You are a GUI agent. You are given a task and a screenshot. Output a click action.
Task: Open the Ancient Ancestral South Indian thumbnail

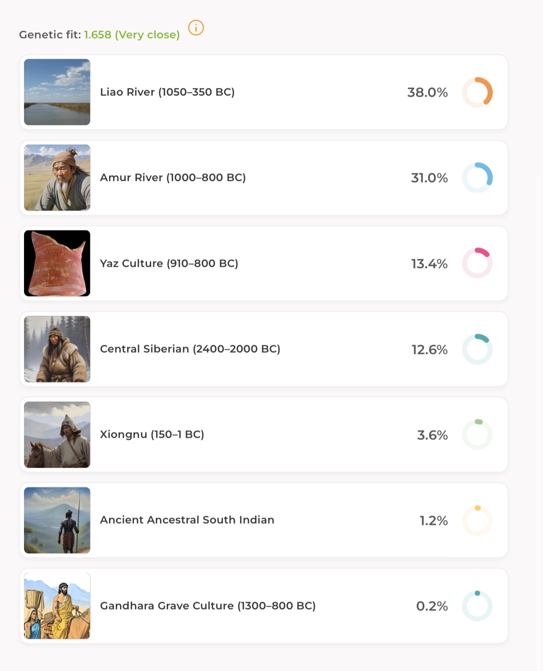pyautogui.click(x=57, y=520)
